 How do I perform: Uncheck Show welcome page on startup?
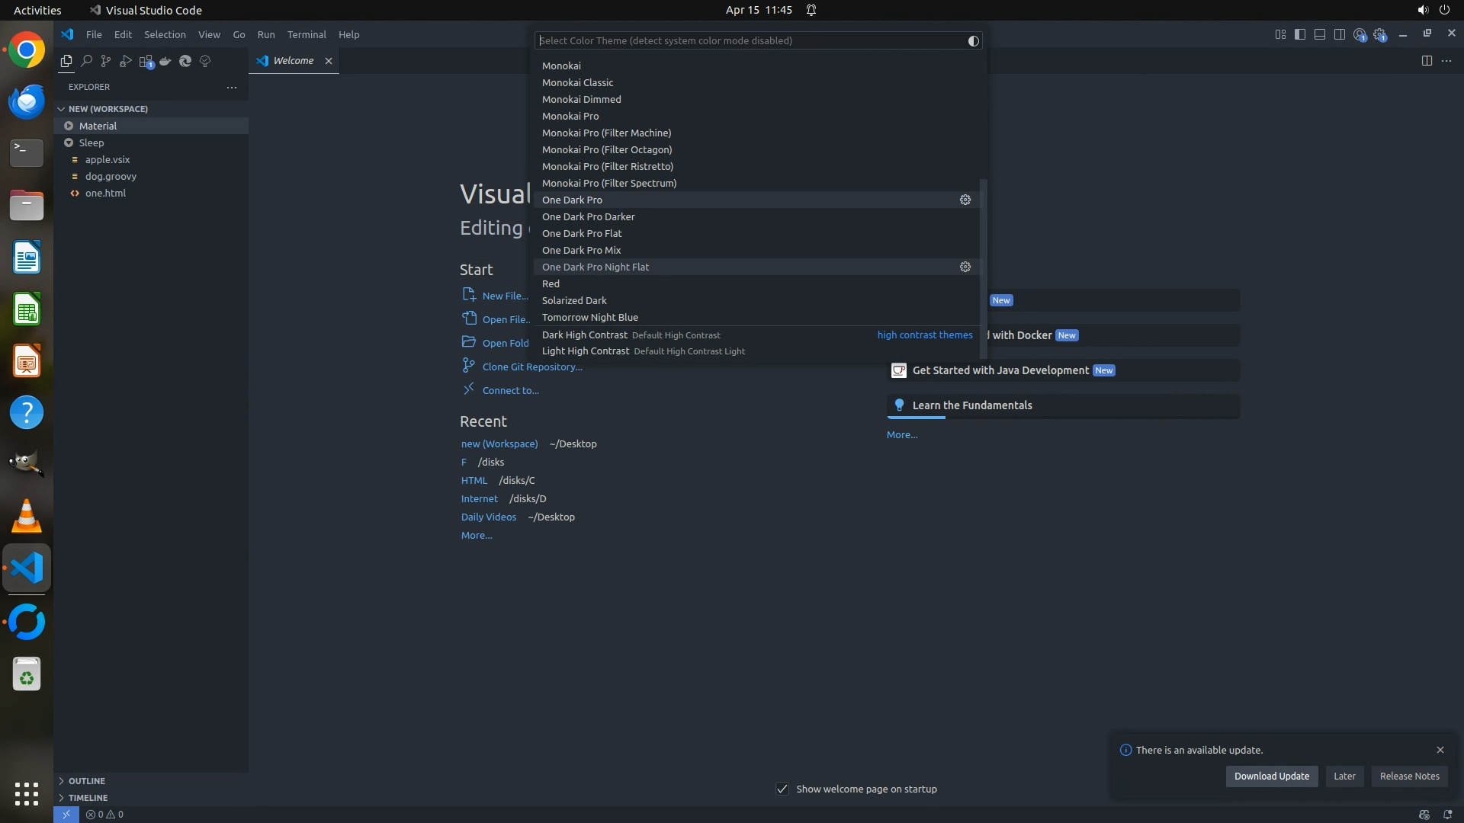[782, 789]
